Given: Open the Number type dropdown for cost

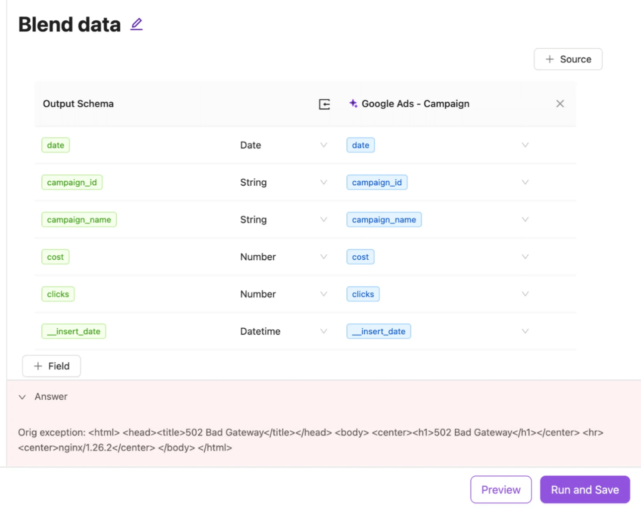Looking at the screenshot, I should click(323, 257).
